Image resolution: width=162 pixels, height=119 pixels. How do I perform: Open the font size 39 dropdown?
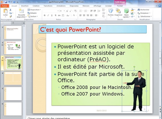[x=64, y=11]
